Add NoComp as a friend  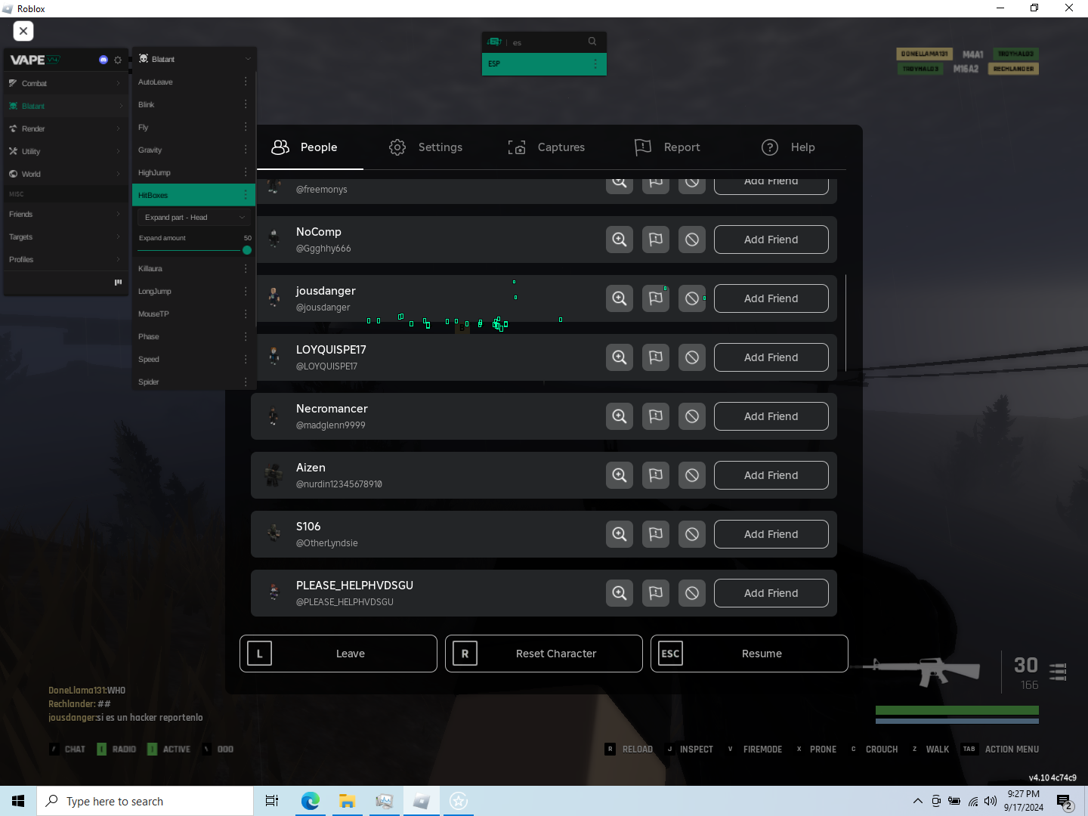point(771,240)
